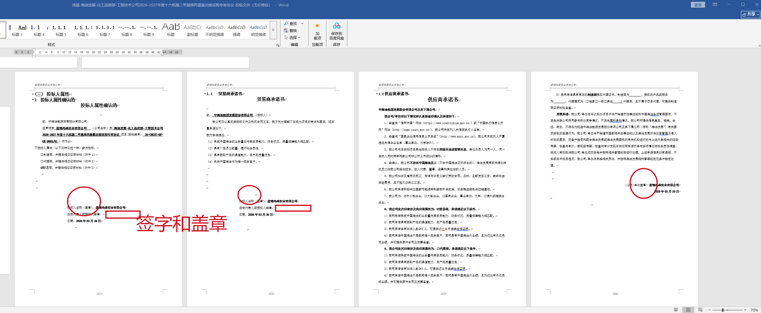Apply the 标题 4 style
The height and width of the screenshot is (313, 761).
click(x=39, y=30)
